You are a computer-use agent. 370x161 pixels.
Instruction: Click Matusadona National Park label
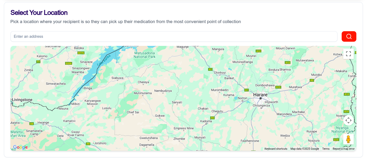(145, 55)
